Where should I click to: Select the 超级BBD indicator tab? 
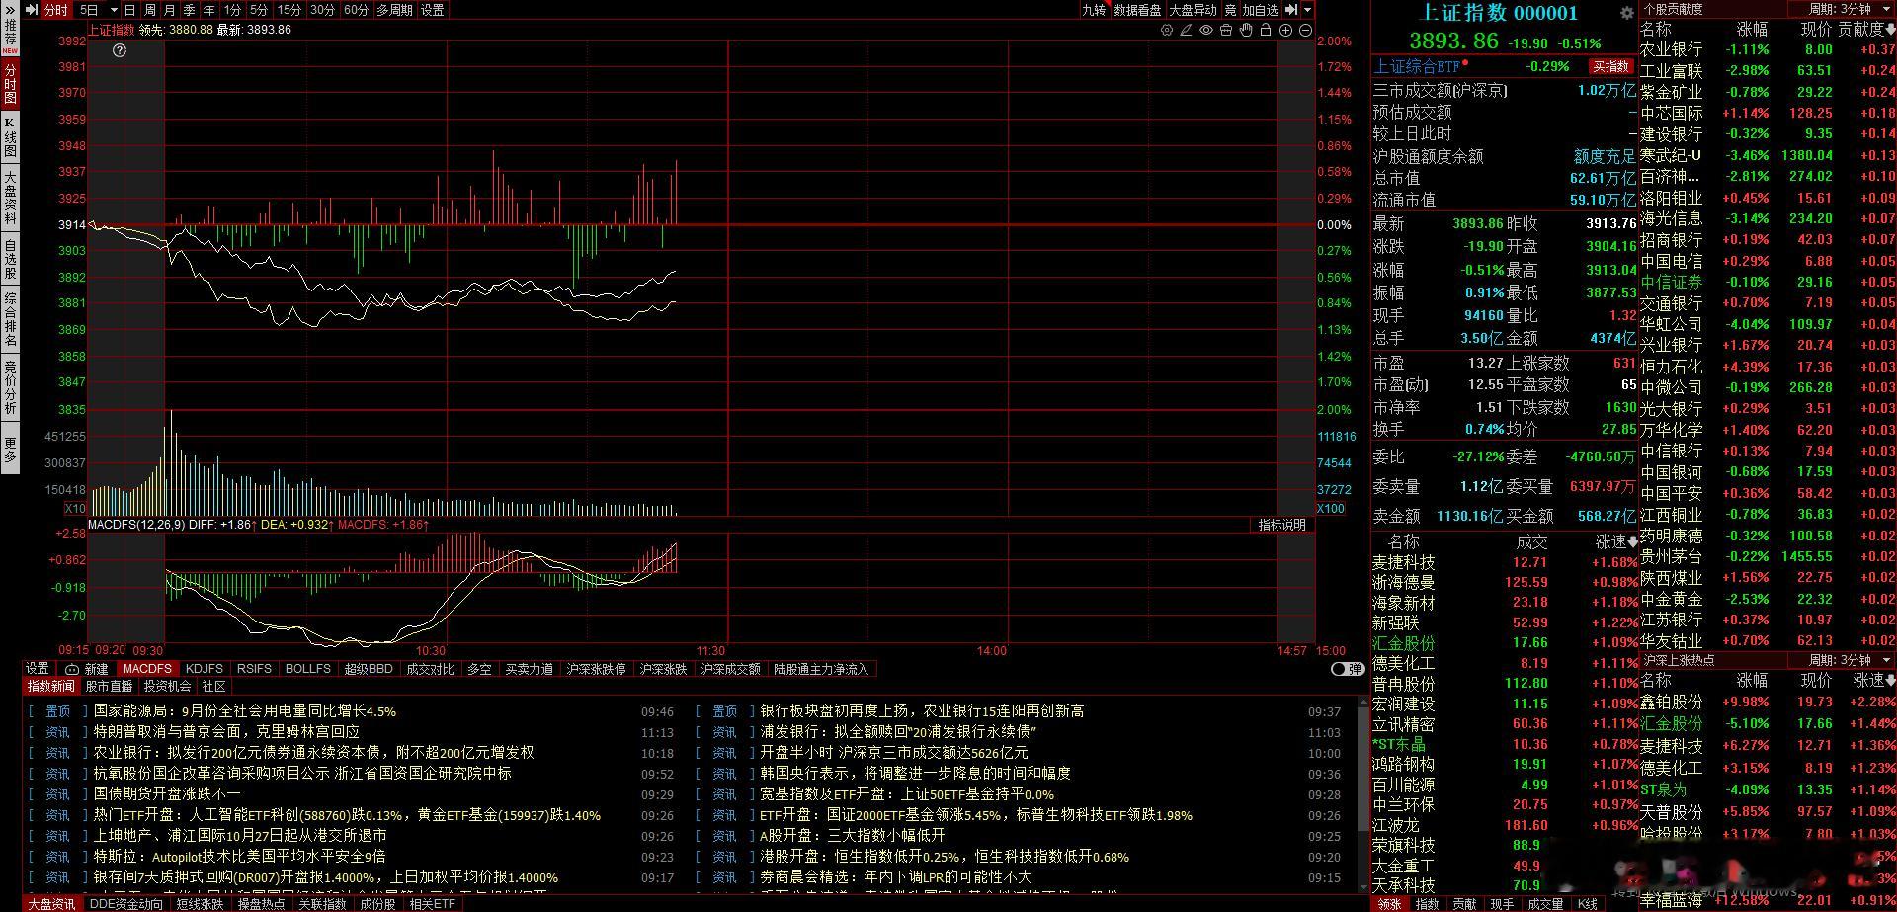click(x=369, y=669)
